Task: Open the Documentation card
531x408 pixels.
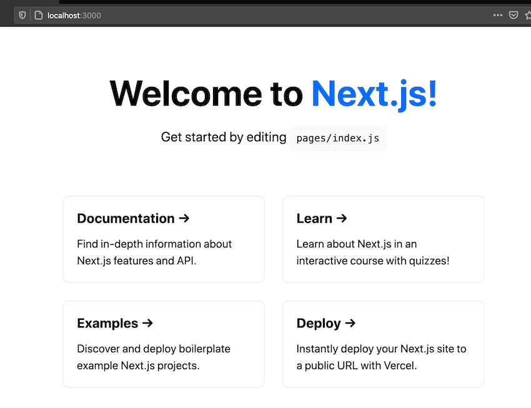Action: [164, 239]
